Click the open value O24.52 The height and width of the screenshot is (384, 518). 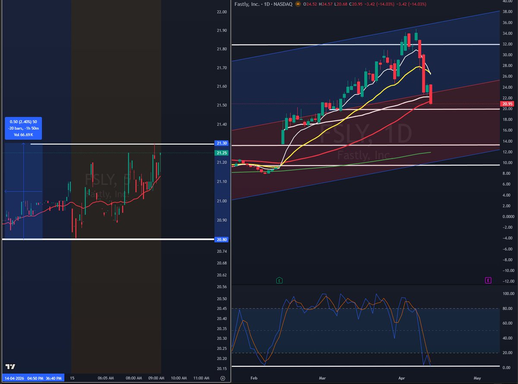point(311,4)
